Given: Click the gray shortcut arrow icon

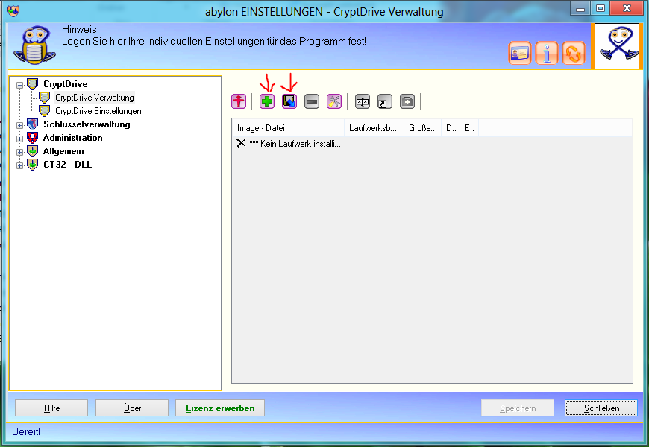Looking at the screenshot, I should tap(385, 101).
